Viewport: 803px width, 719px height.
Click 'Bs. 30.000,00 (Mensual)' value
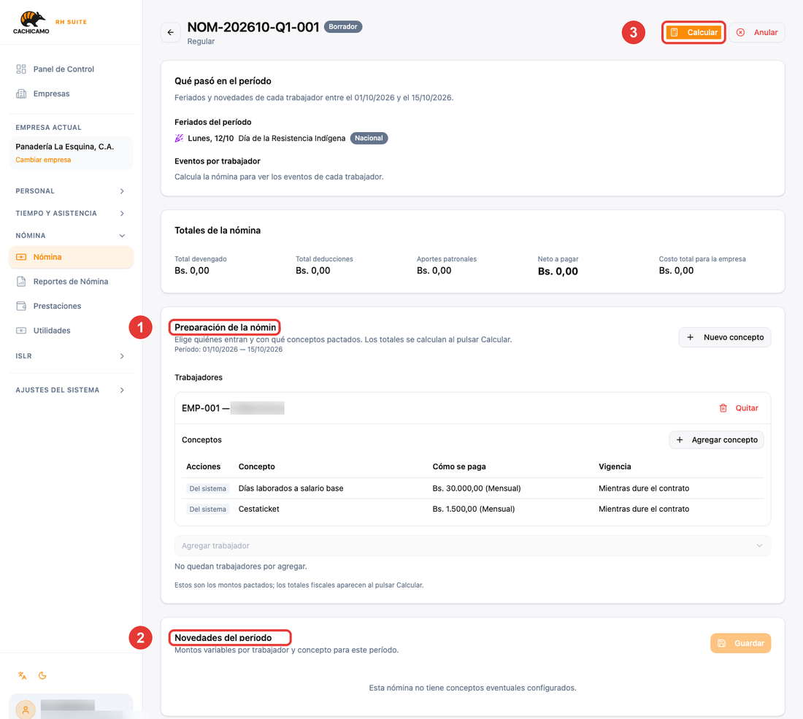tap(476, 488)
